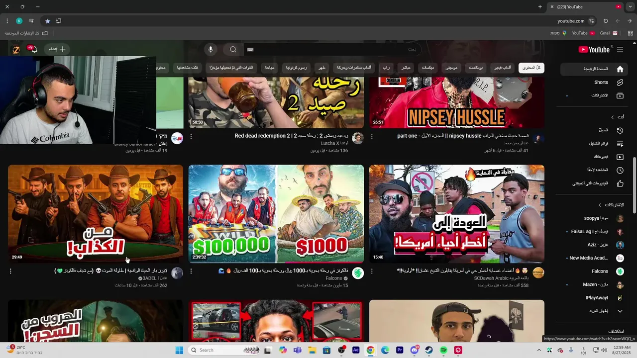Viewport: 637px width, 358px height.
Task: Click the YouTube search input field
Action: (x=332, y=49)
